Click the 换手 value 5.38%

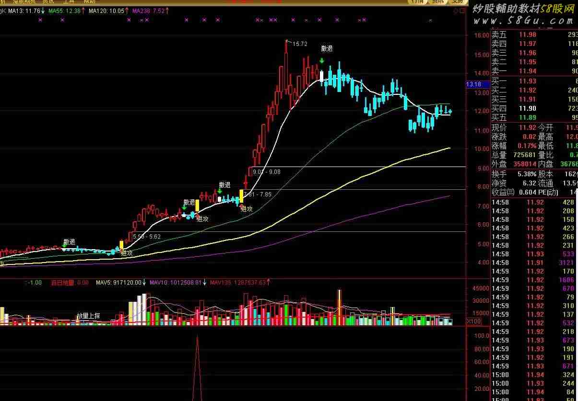click(x=526, y=174)
